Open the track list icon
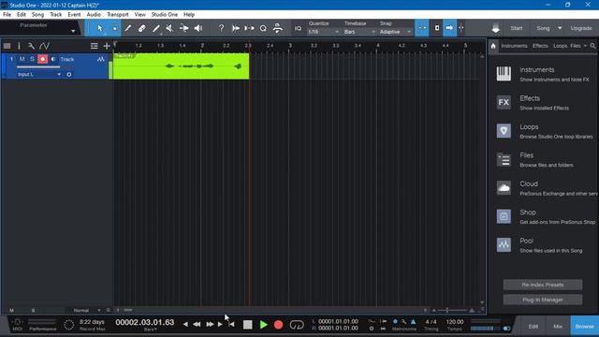Screen dimensions: 599x337 (x=7, y=46)
